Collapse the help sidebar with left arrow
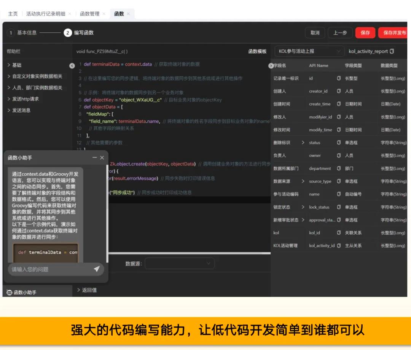 pyautogui.click(x=72, y=66)
